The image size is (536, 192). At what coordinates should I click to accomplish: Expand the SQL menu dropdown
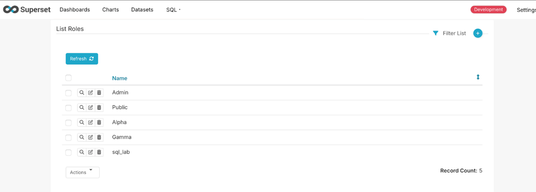point(173,10)
